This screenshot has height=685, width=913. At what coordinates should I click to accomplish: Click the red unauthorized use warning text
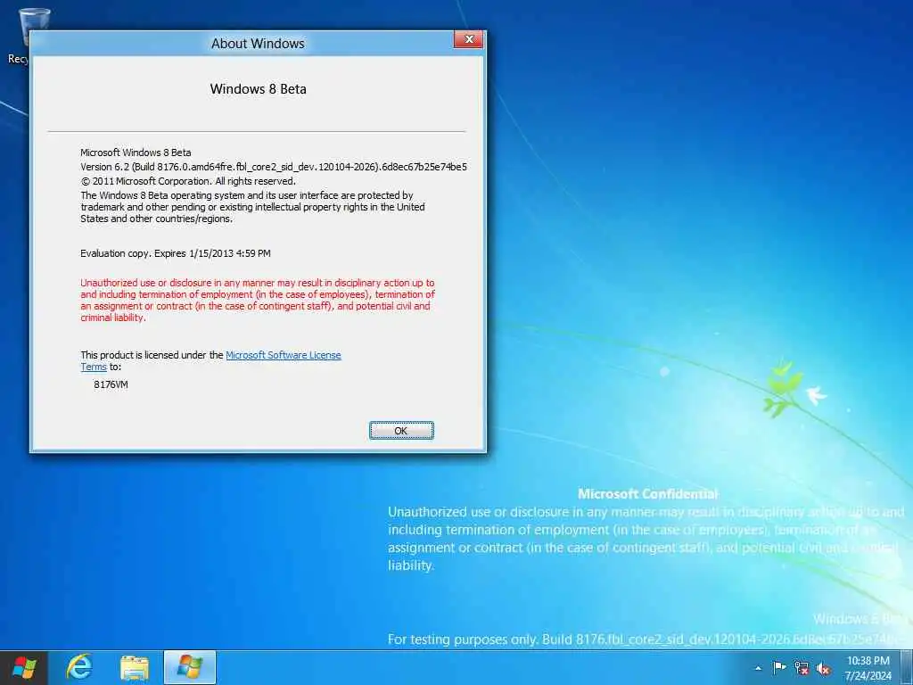[258, 300]
